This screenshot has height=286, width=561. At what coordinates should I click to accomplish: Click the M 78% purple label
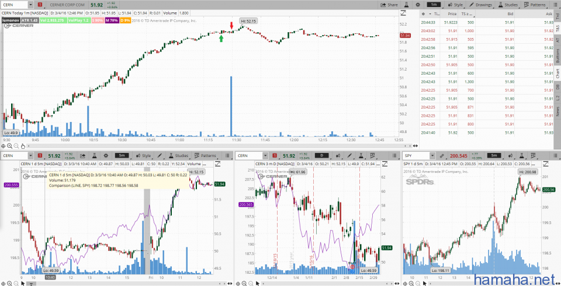point(112,21)
